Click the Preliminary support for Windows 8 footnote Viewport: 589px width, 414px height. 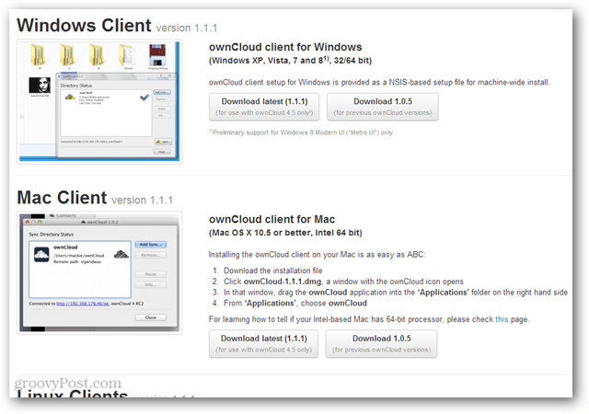(x=301, y=132)
